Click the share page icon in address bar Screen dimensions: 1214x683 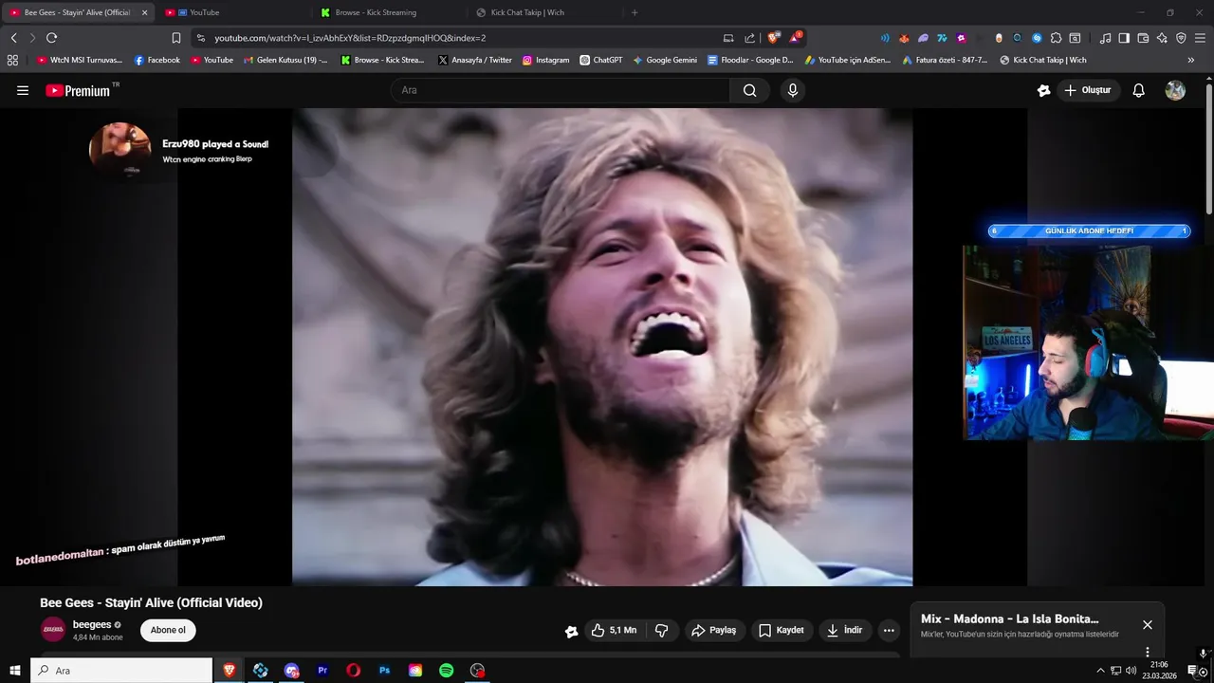point(750,38)
